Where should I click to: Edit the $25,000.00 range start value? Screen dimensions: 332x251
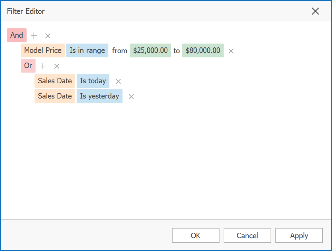[x=150, y=50]
